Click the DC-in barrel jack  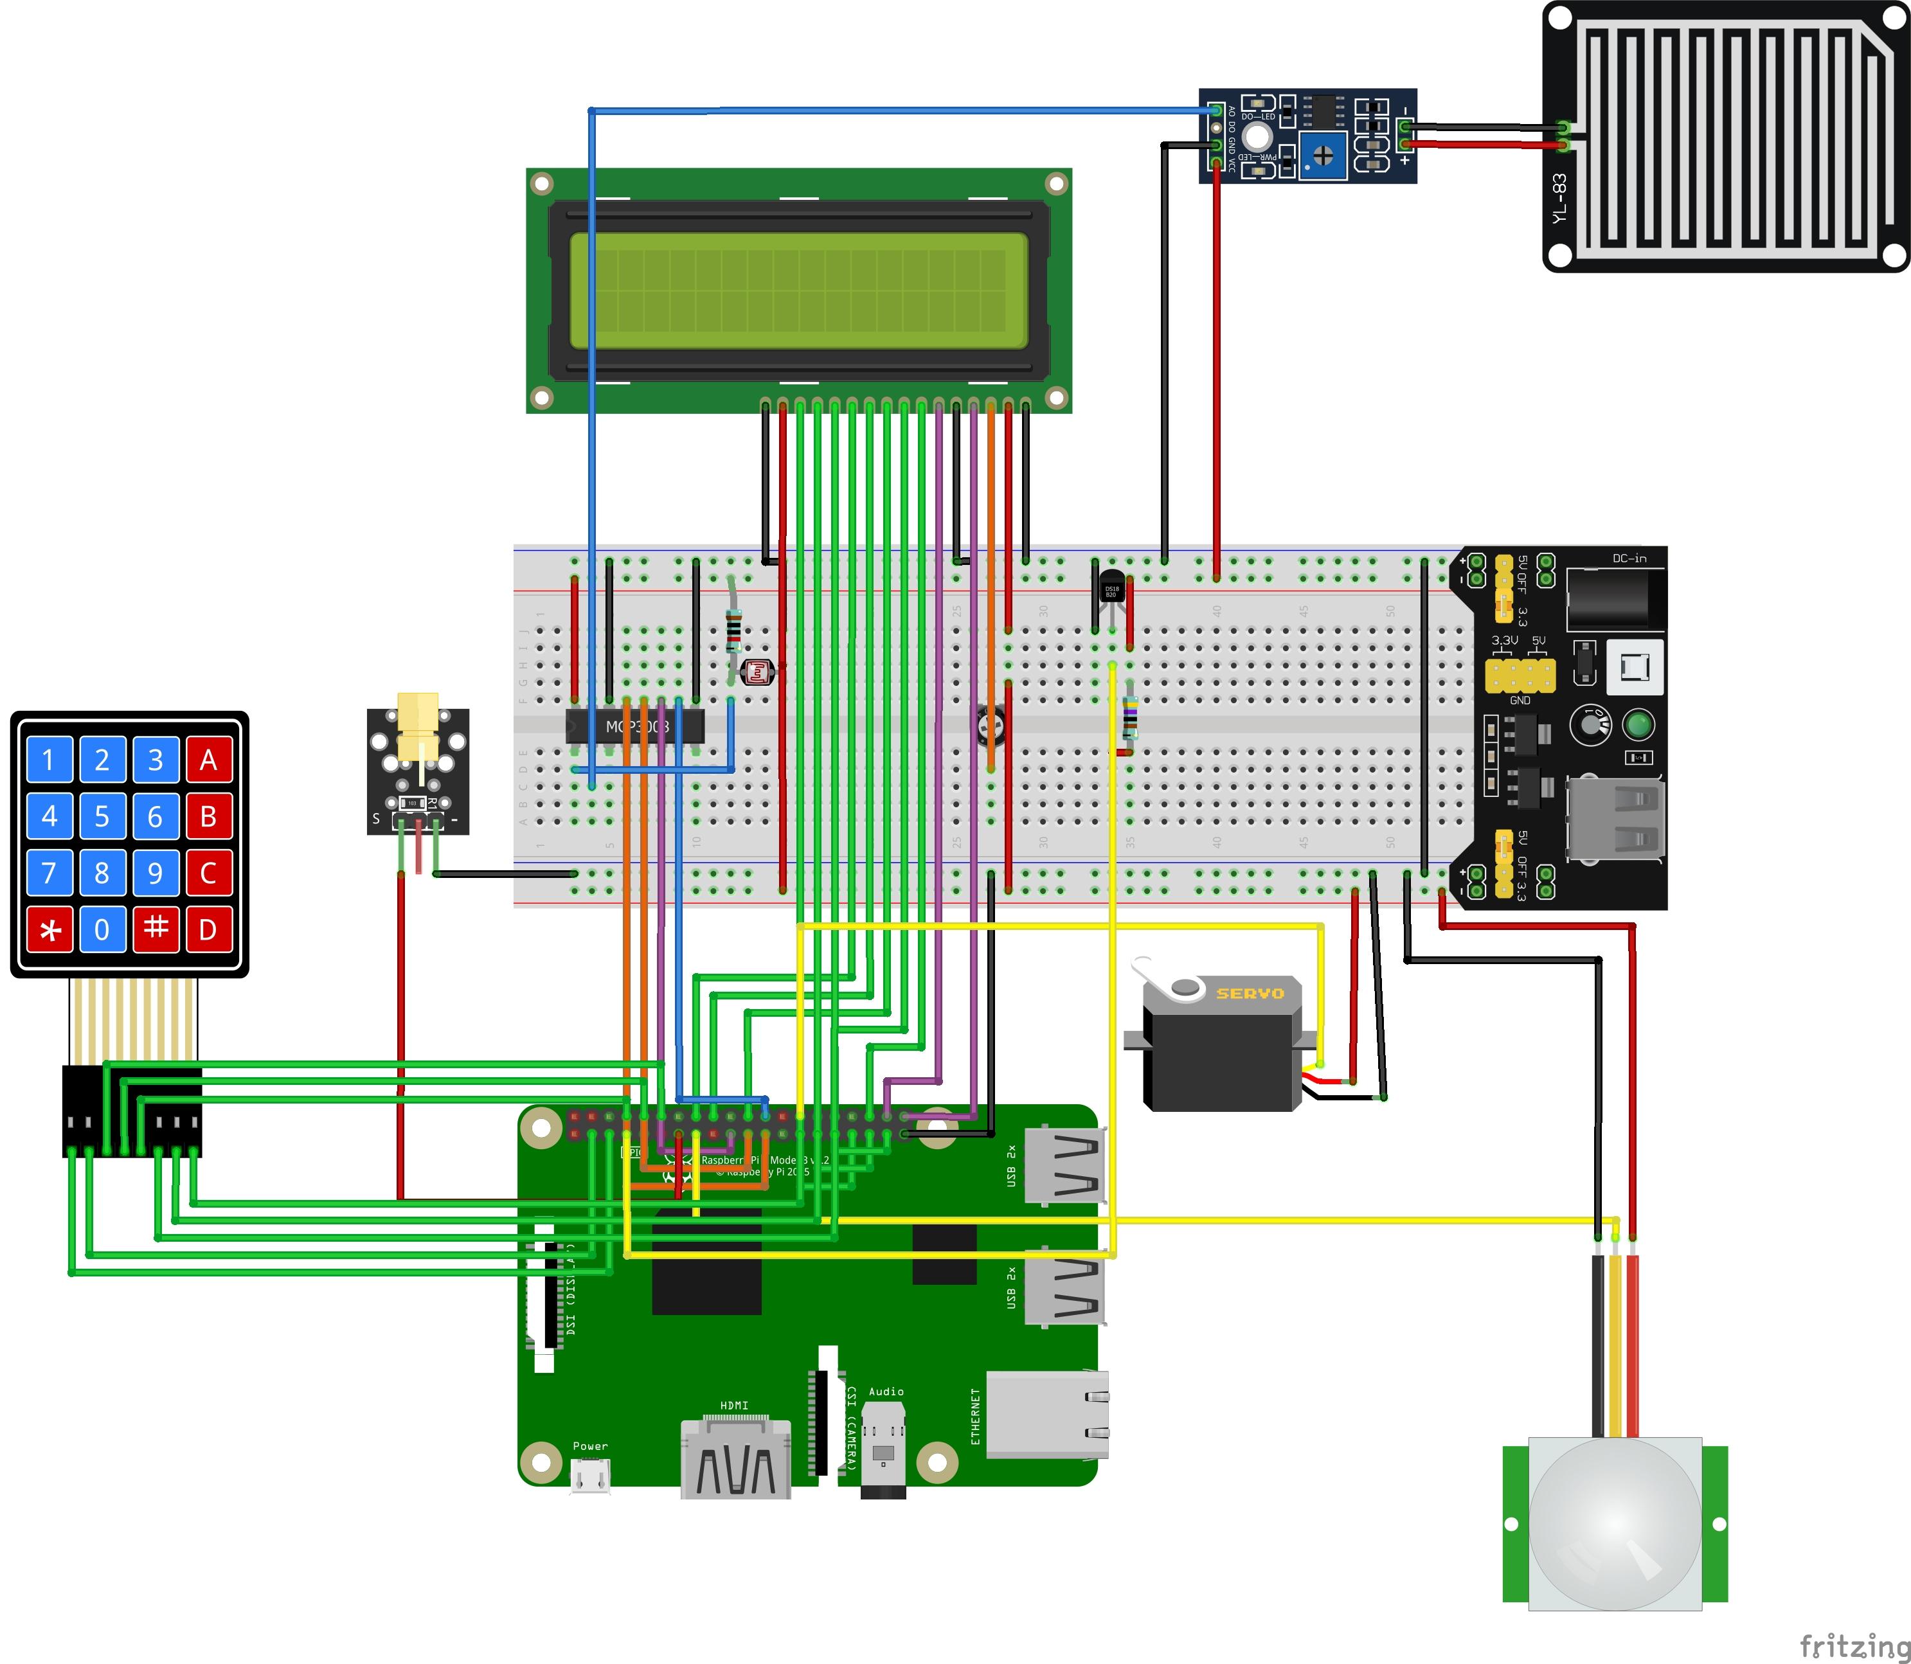(x=1616, y=599)
